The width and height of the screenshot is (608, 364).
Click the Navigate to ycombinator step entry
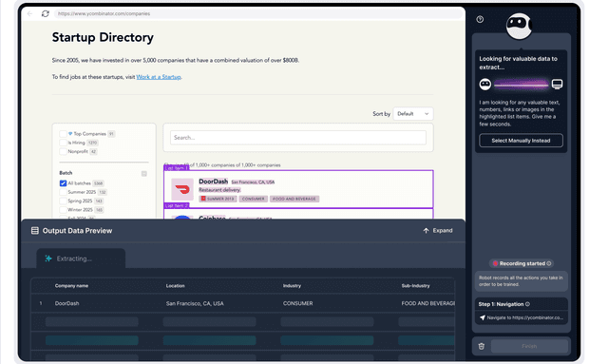pyautogui.click(x=522, y=317)
